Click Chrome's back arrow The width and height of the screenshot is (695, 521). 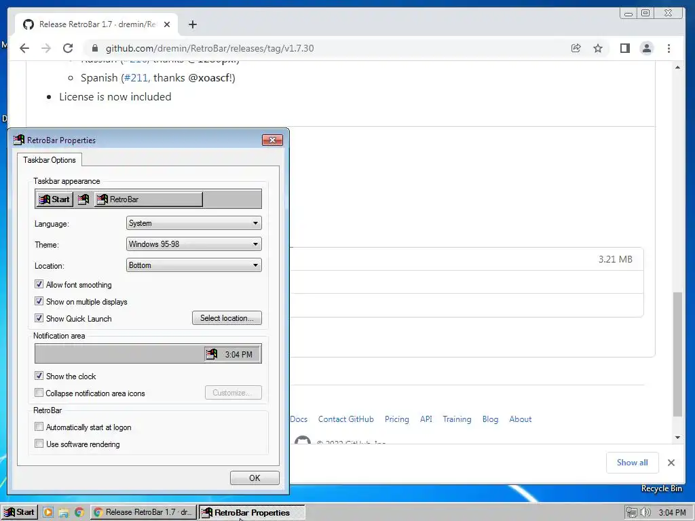click(x=24, y=48)
